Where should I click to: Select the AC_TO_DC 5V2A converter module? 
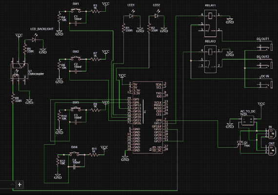pos(248,120)
